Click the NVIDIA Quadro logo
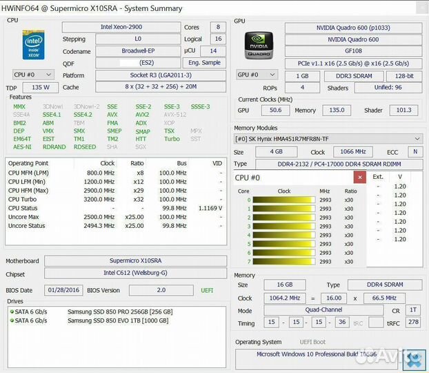This screenshot has height=373, width=429. click(x=259, y=45)
